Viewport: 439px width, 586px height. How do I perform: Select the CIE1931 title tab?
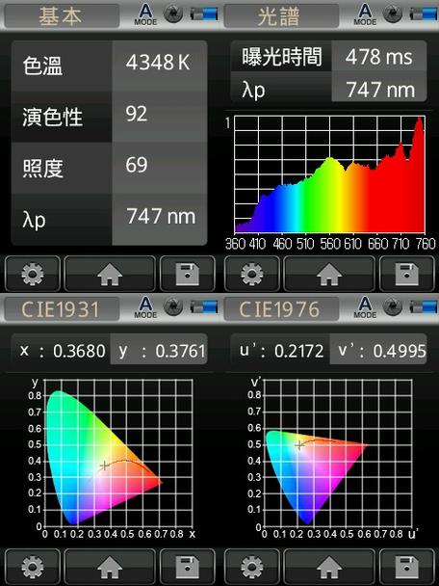[x=62, y=308]
